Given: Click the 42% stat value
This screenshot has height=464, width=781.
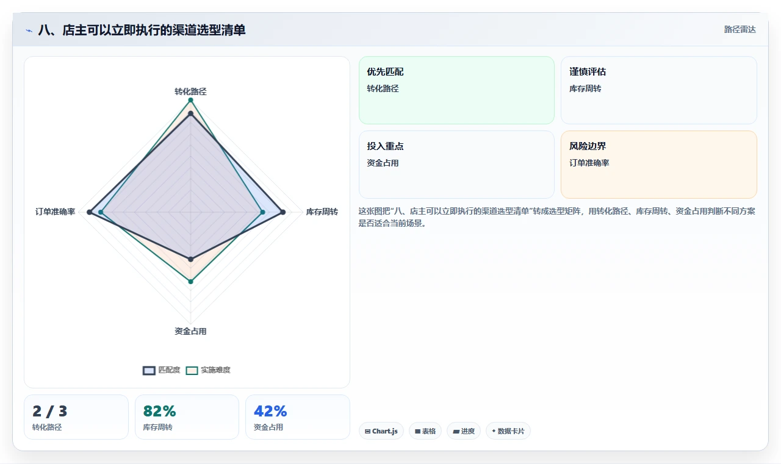Looking at the screenshot, I should click(x=270, y=412).
